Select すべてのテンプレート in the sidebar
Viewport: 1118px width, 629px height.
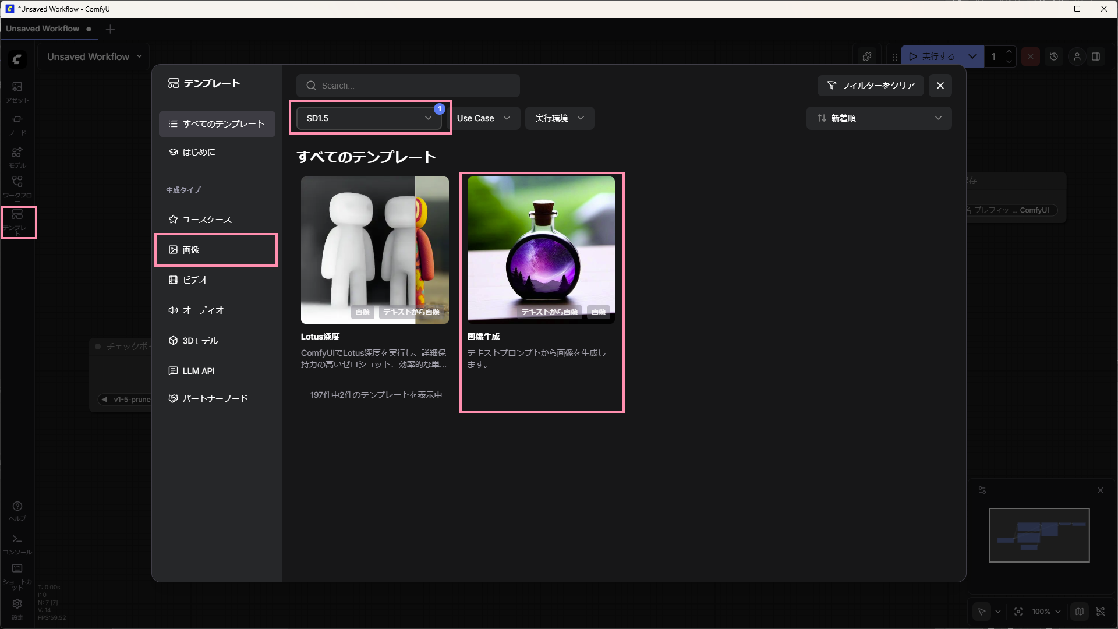[217, 124]
